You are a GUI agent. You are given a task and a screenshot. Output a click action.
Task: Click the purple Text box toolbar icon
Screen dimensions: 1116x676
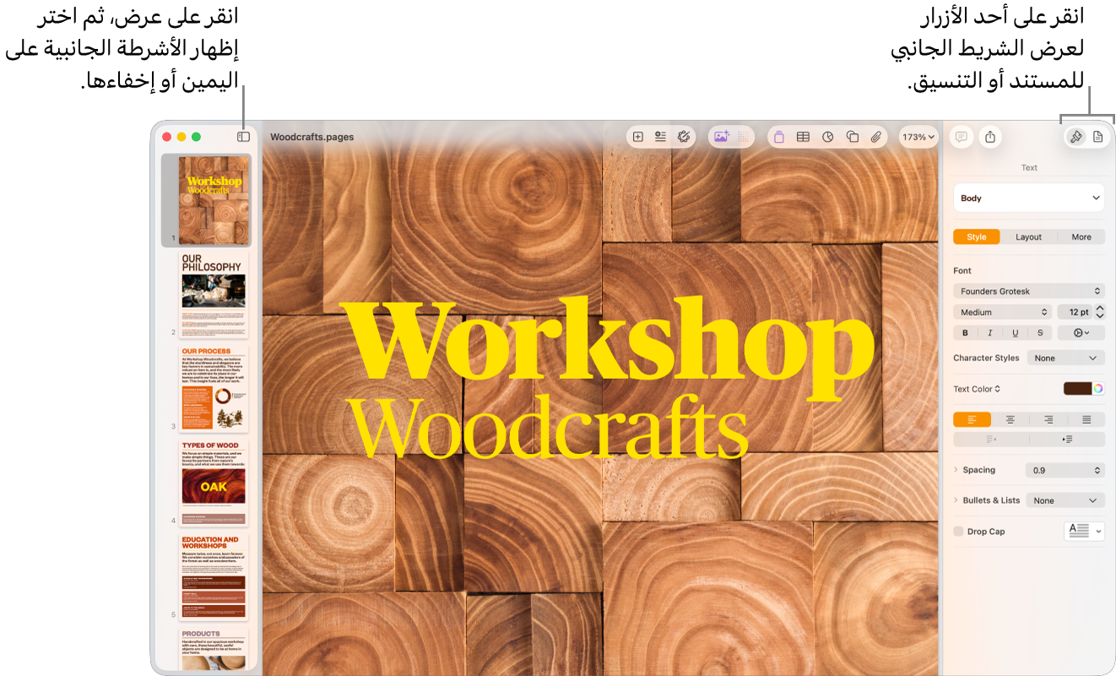[x=779, y=137]
